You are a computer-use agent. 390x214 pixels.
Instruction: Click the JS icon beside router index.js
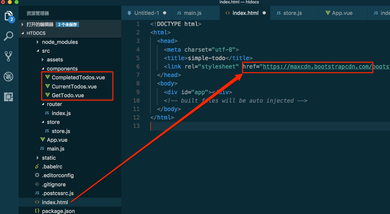coord(47,113)
